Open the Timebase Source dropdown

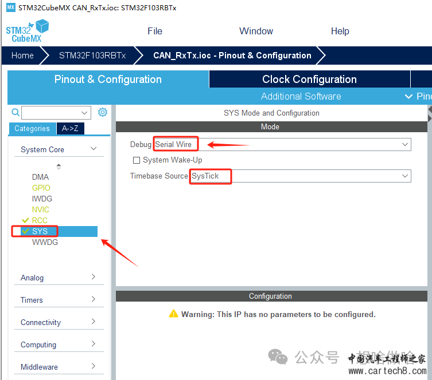405,176
